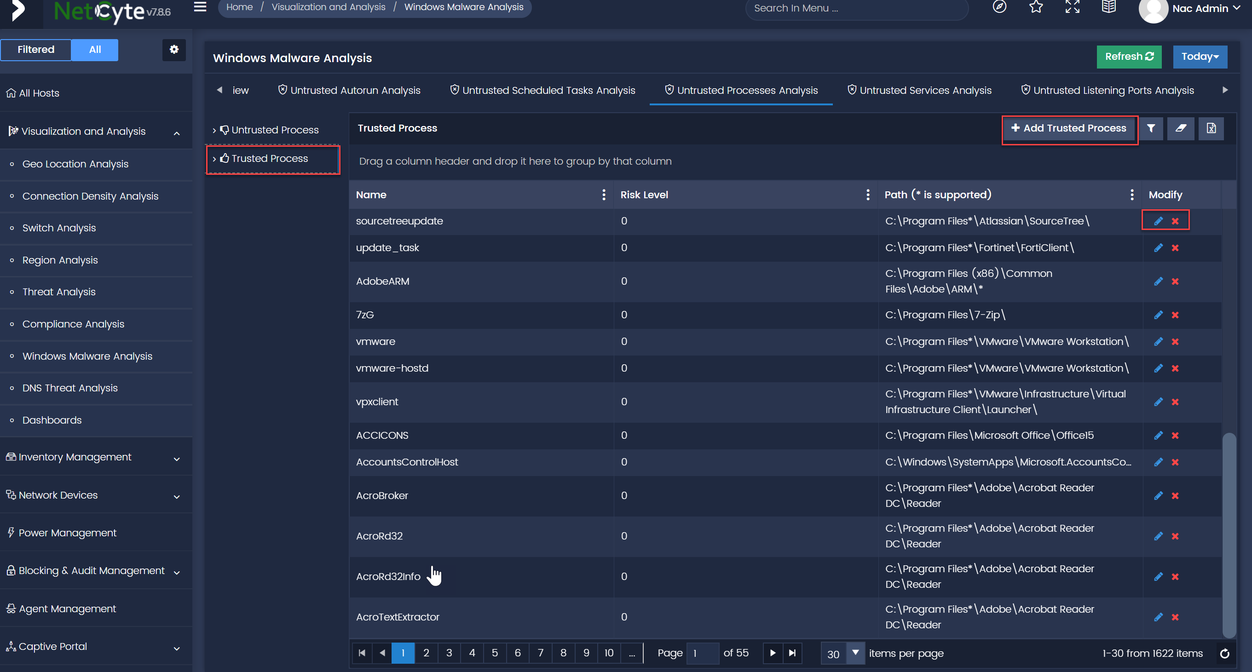The height and width of the screenshot is (672, 1252).
Task: Delete the AcroRd32 entry
Action: tap(1175, 536)
